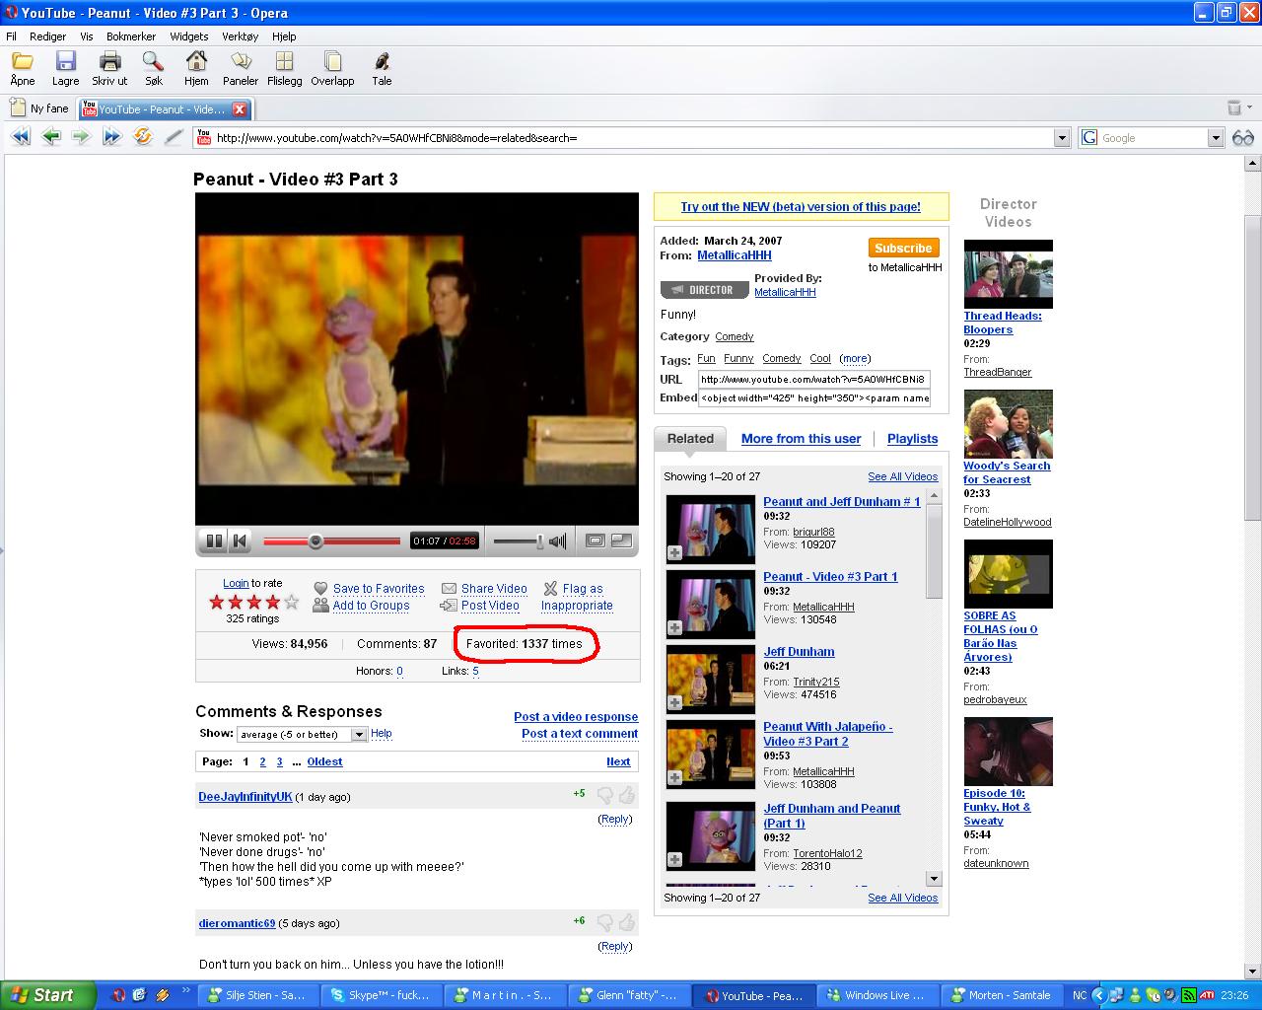Open the Fil menu
The image size is (1262, 1010).
tap(11, 36)
